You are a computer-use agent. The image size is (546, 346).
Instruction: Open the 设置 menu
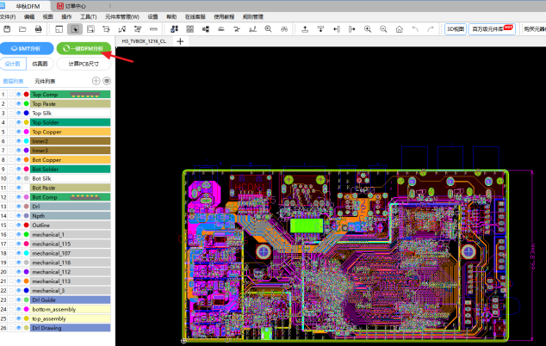tap(152, 16)
